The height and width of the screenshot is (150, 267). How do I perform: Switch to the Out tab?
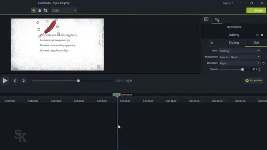pyautogui.click(x=256, y=42)
